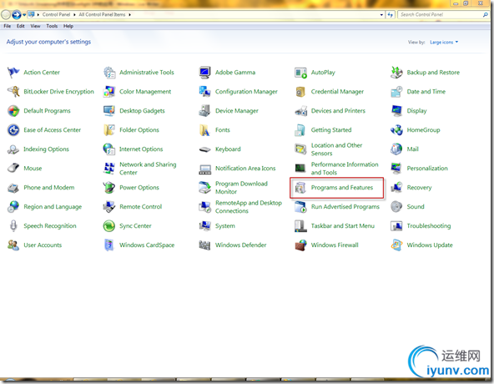Open the Phone and Modem link
The width and height of the screenshot is (494, 384).
49,188
